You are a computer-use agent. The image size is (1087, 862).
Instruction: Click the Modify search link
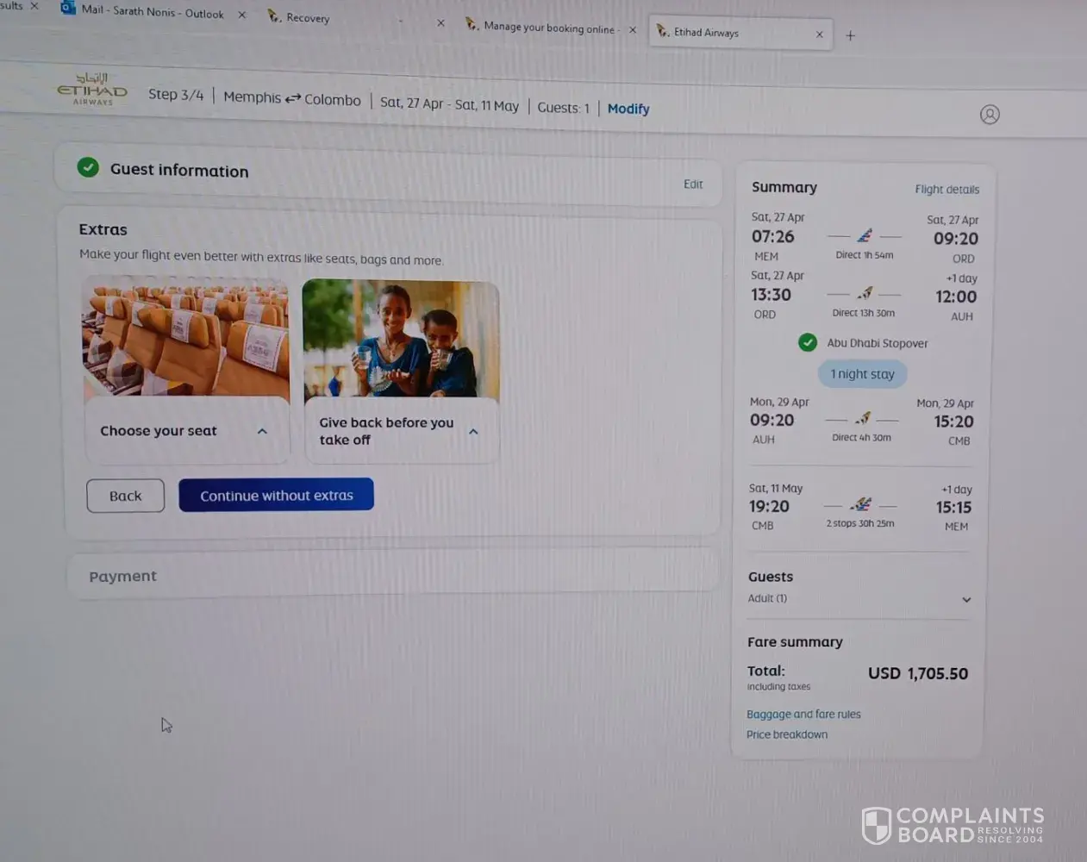(628, 109)
